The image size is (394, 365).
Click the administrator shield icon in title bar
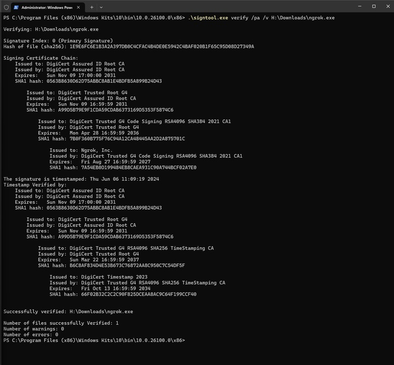coord(7,7)
